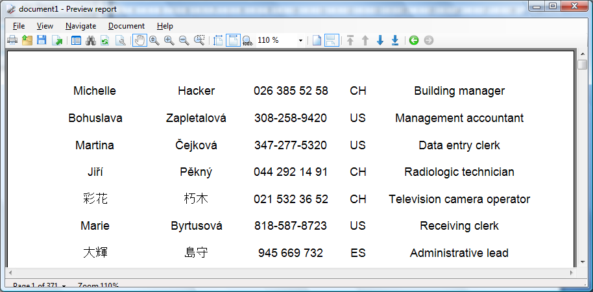Viewport: 593px width, 292px height.
Task: Click the Print icon in toolbar
Action: (x=12, y=40)
